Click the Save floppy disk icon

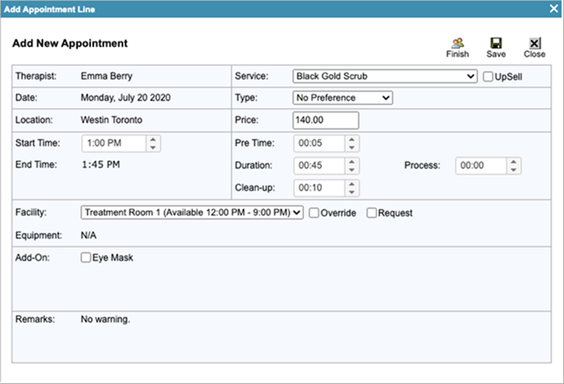[496, 43]
